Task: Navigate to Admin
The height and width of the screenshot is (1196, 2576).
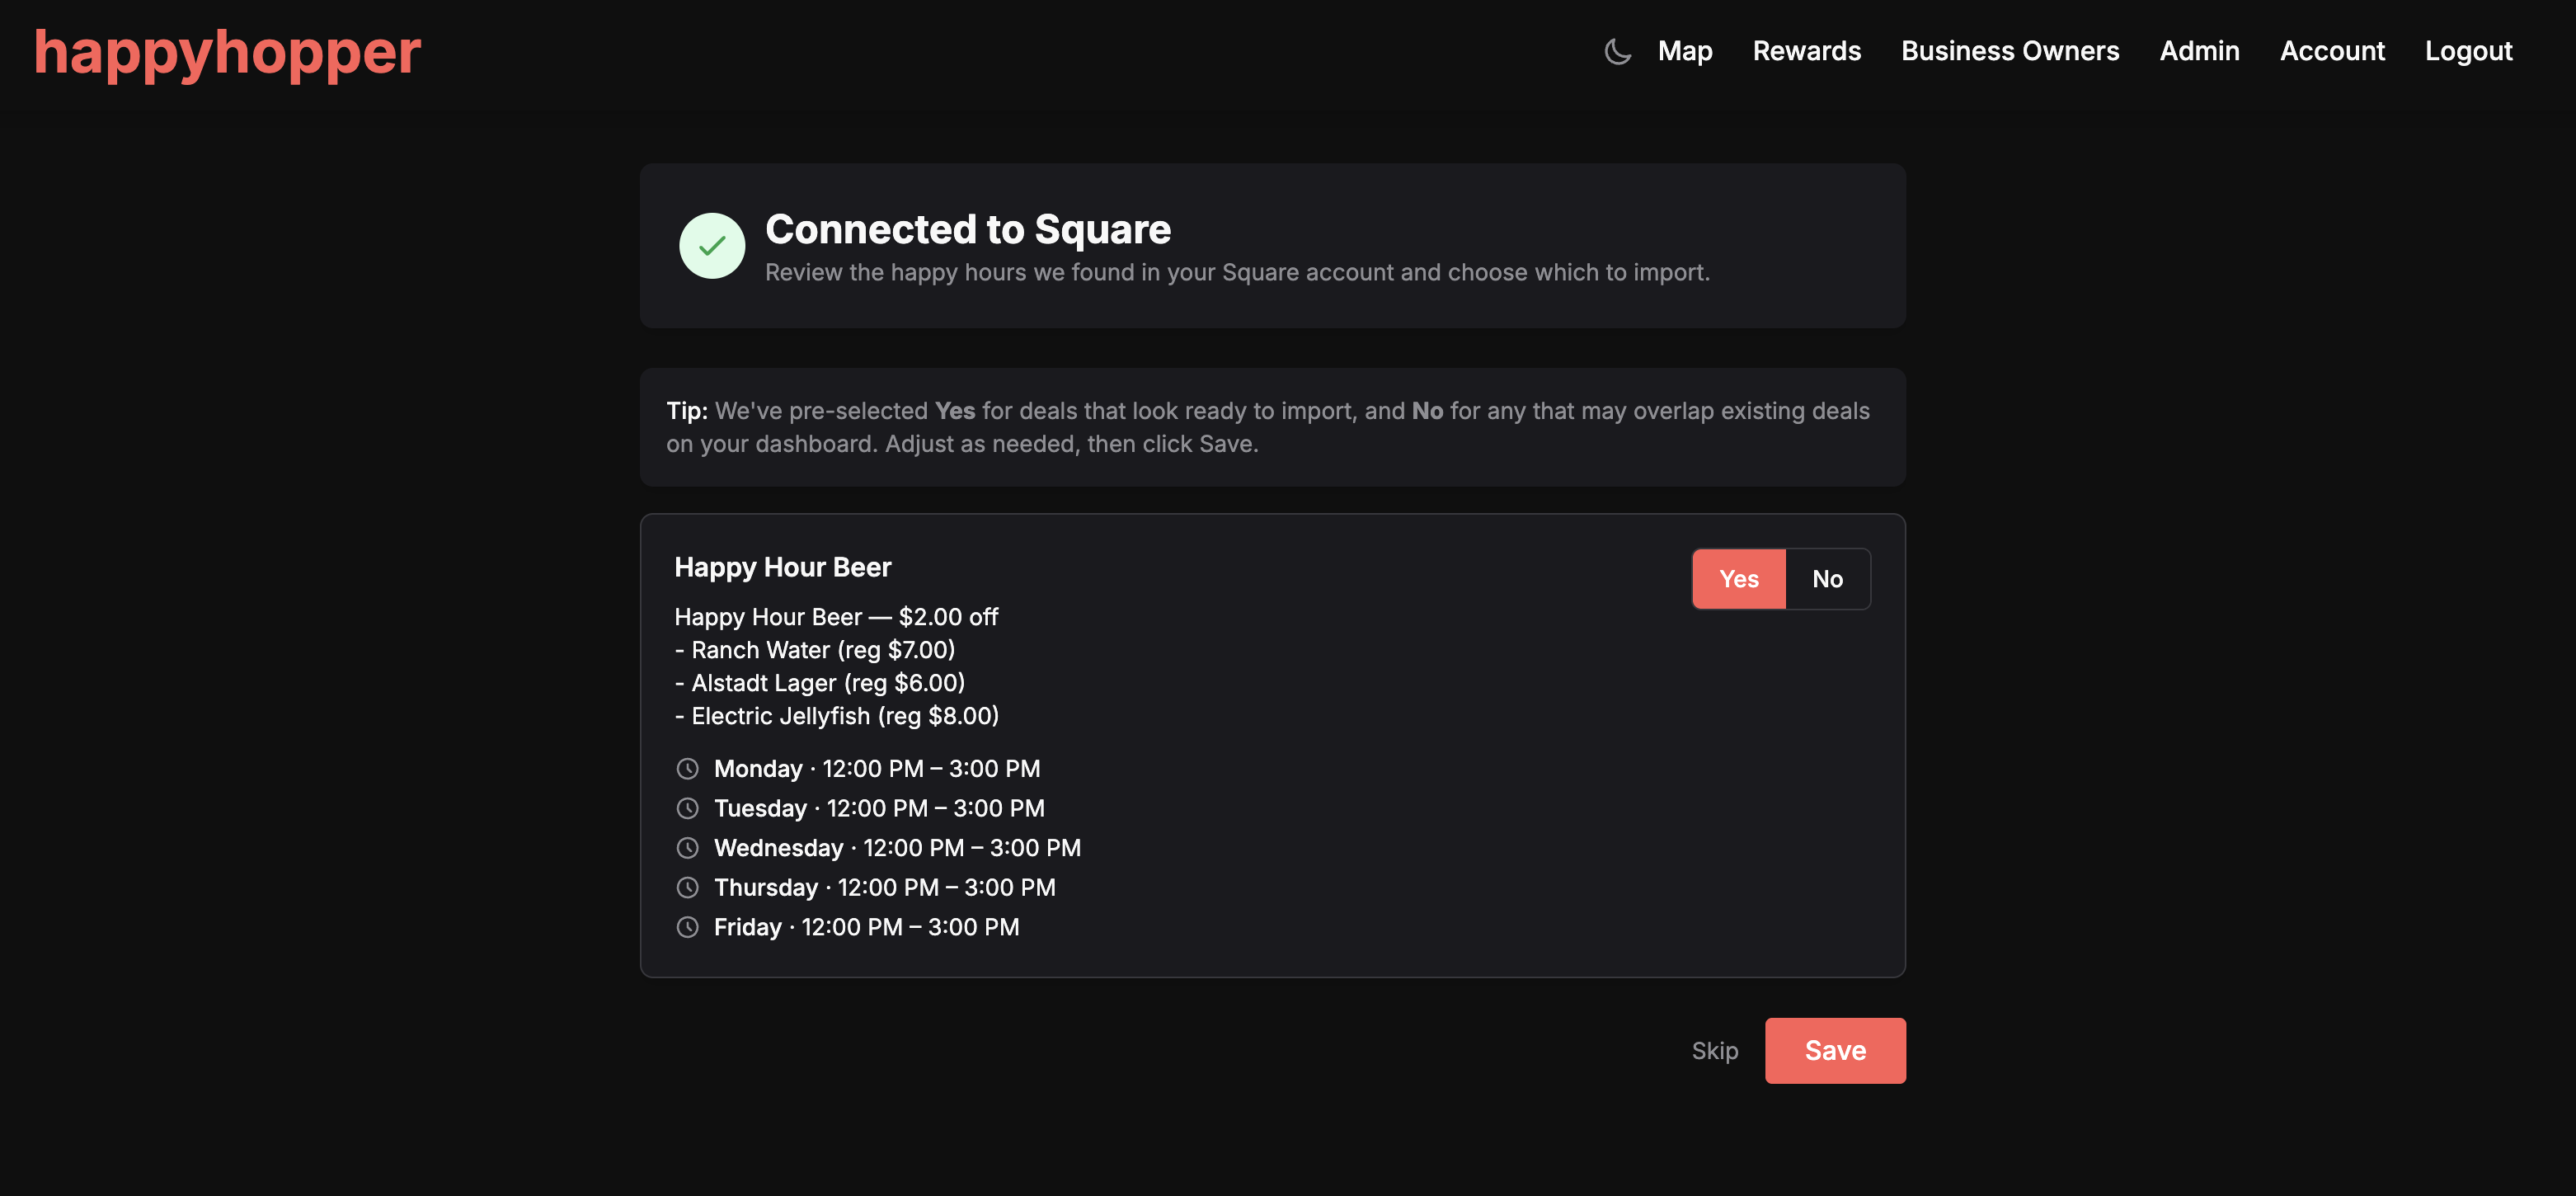Action: pos(2199,51)
